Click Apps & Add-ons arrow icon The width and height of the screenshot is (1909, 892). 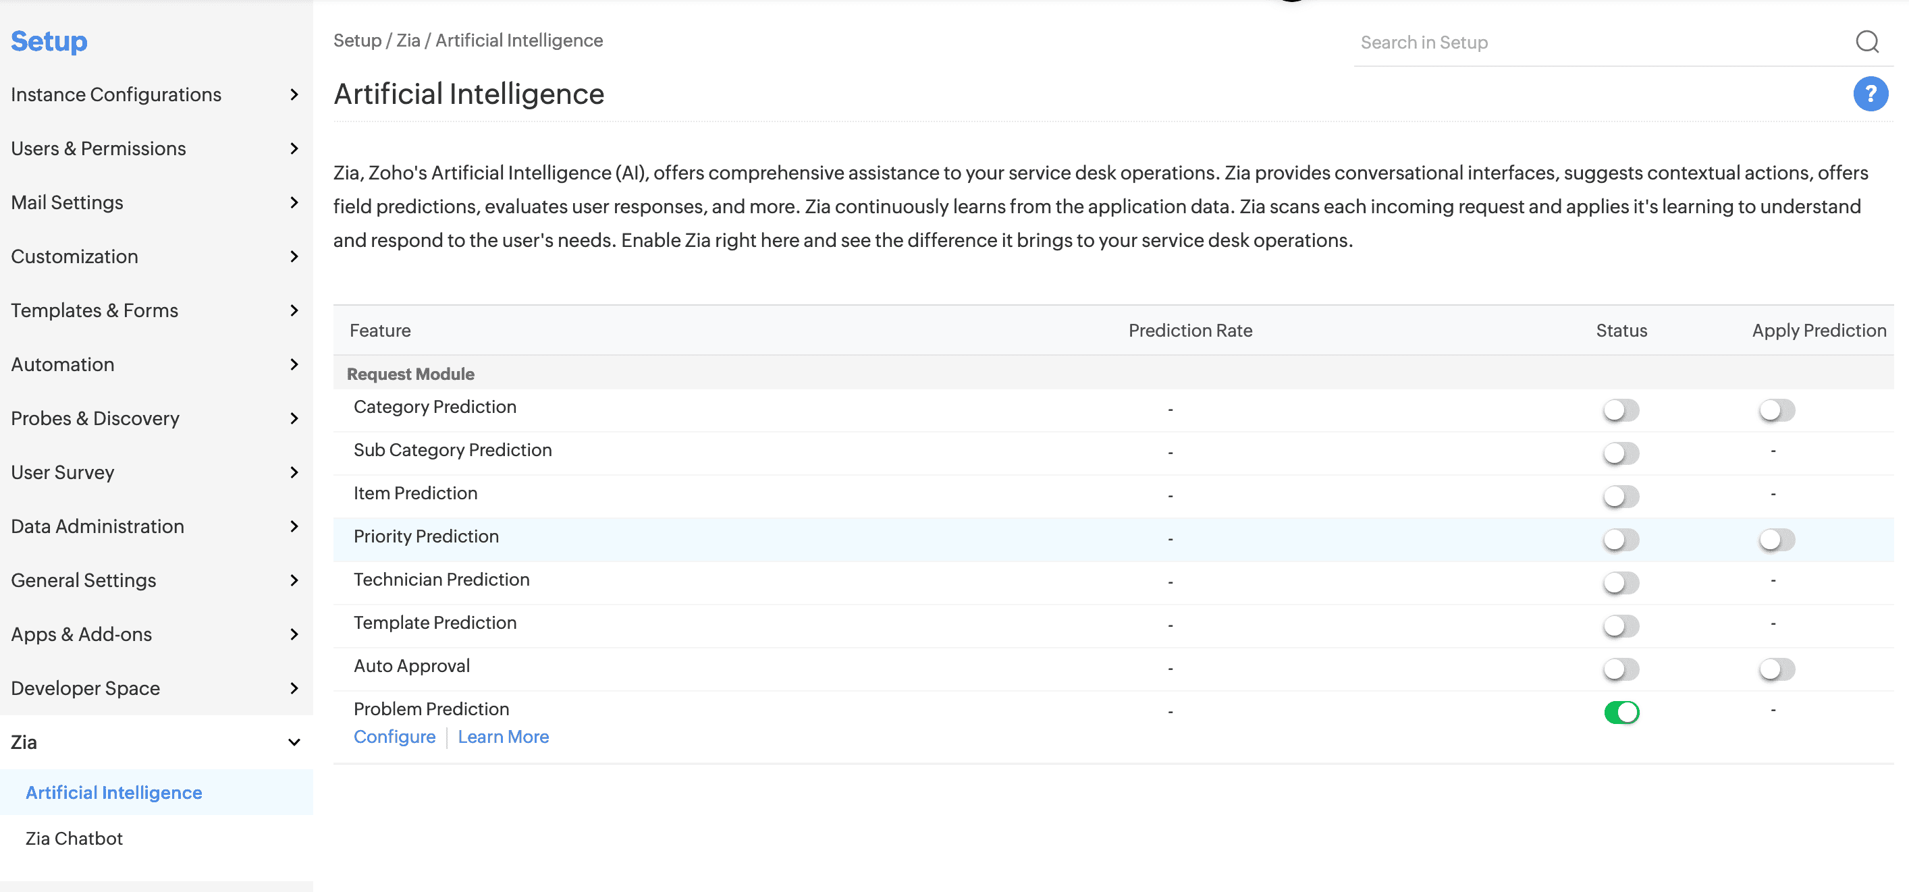tap(294, 634)
